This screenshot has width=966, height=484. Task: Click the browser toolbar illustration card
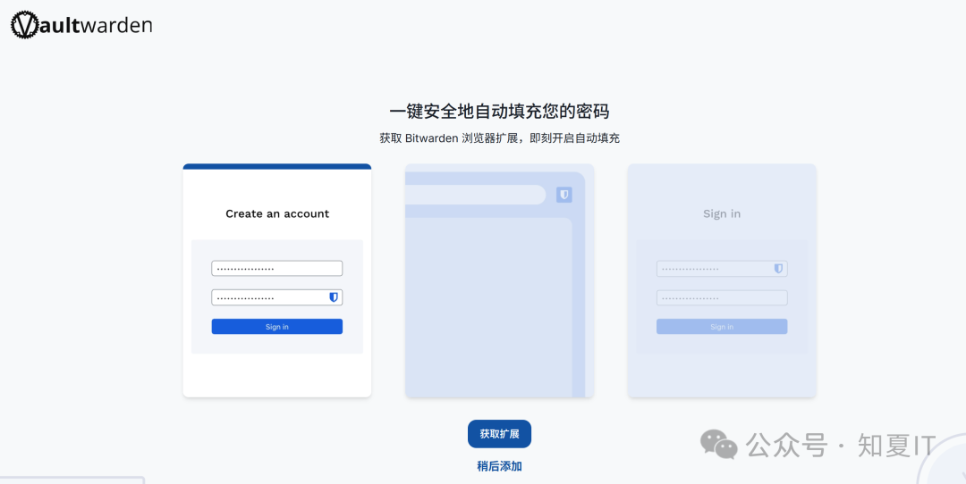point(500,280)
